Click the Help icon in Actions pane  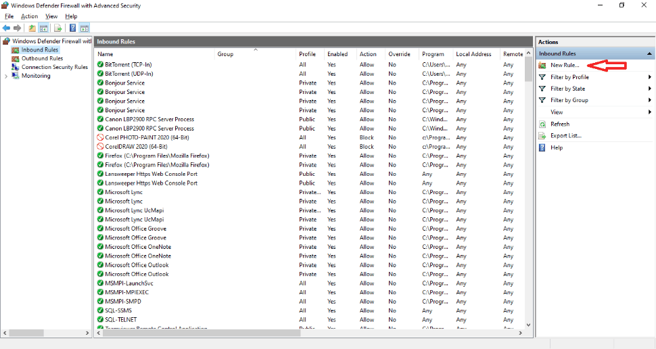click(x=542, y=147)
